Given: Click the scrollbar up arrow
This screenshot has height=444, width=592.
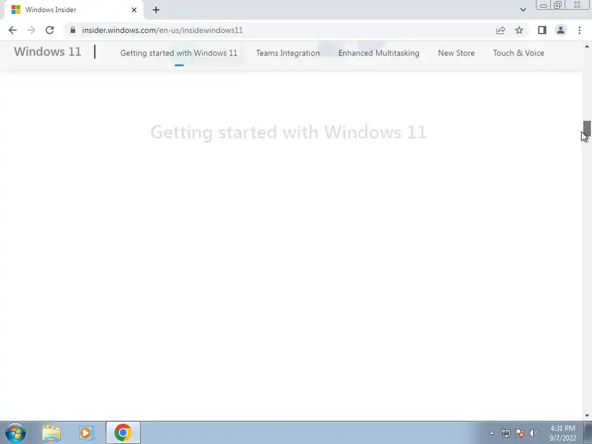Looking at the screenshot, I should click(587, 46).
